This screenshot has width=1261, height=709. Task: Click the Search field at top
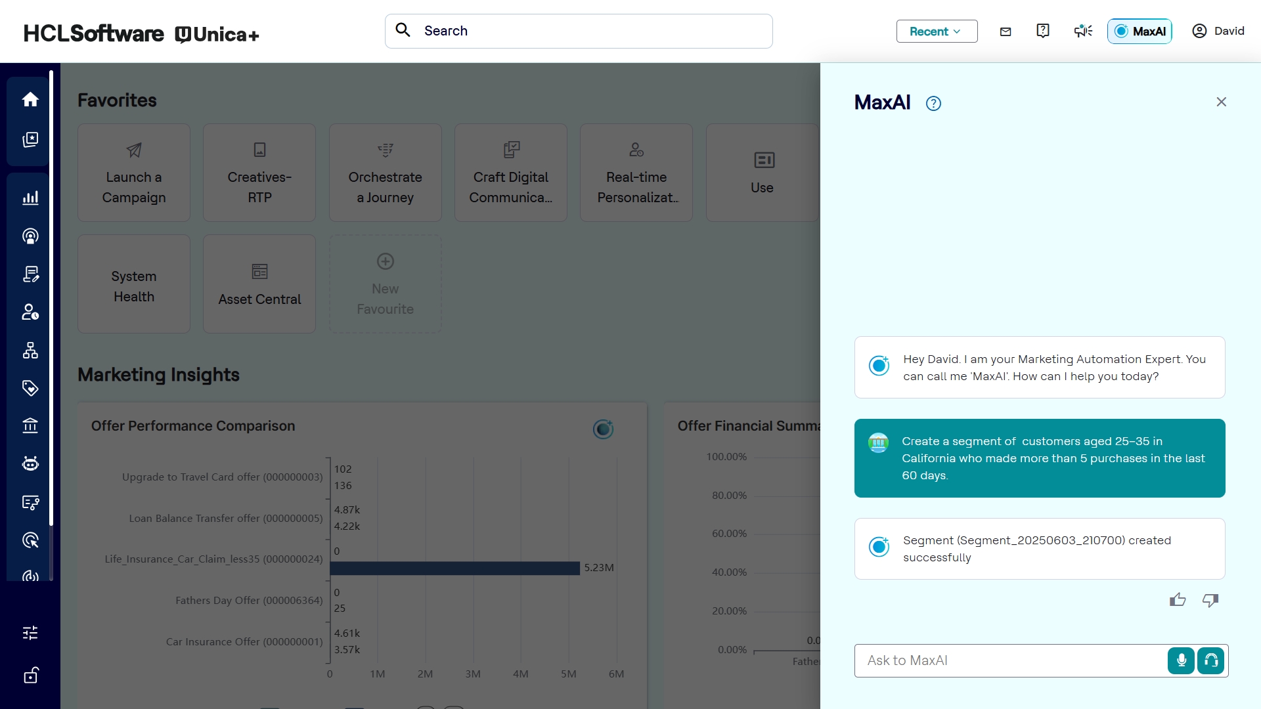pyautogui.click(x=578, y=32)
